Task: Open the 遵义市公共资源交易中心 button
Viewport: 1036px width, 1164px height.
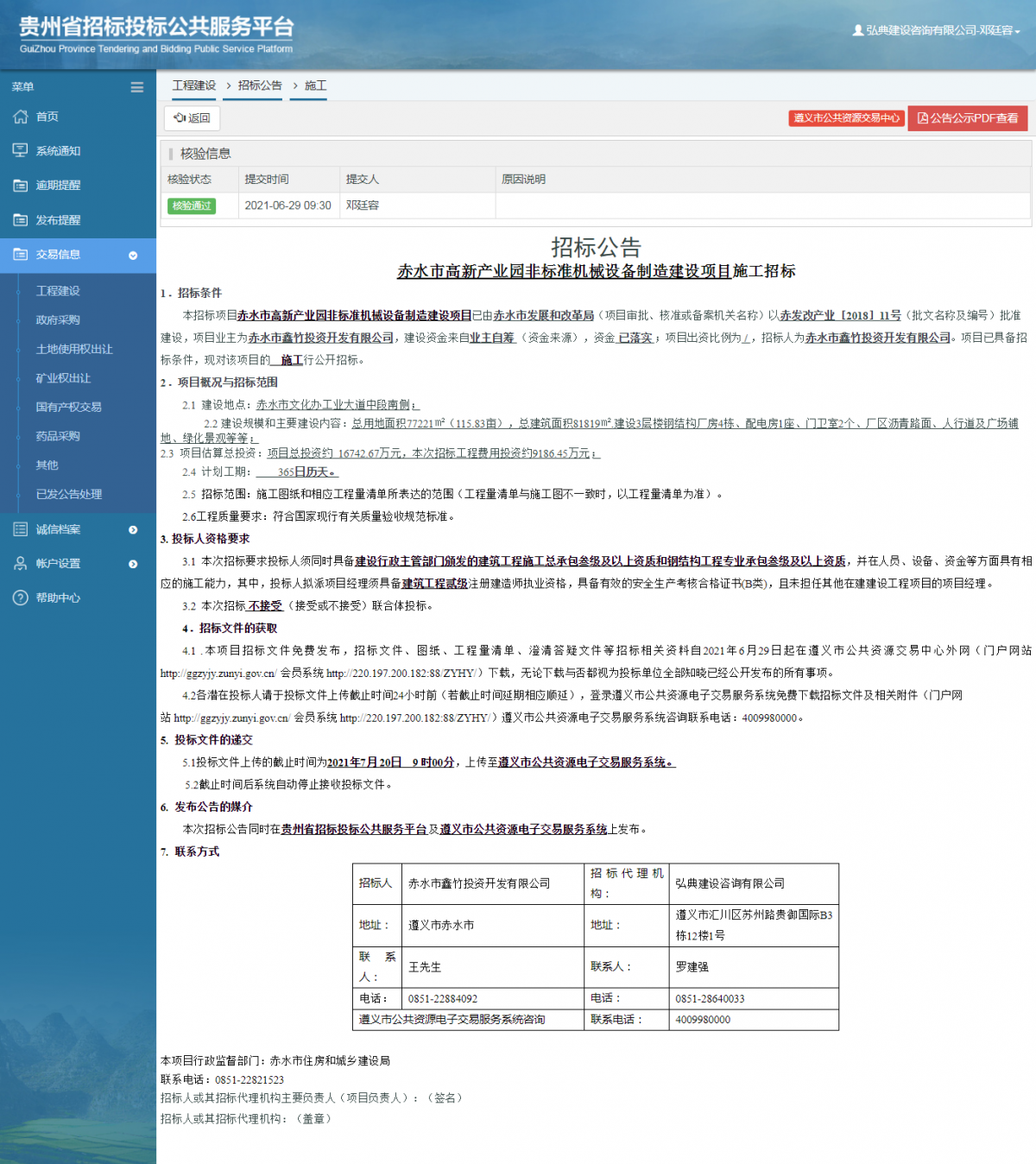Action: pyautogui.click(x=844, y=118)
